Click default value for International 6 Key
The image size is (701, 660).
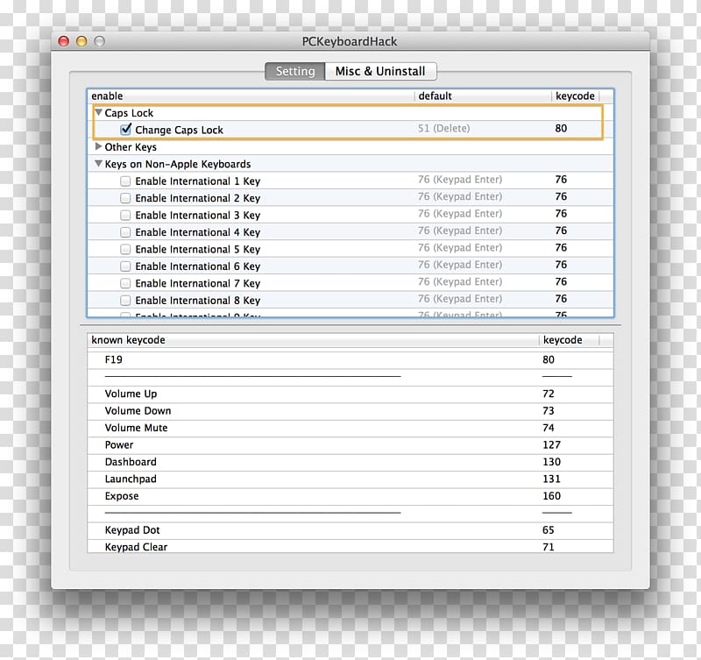tap(460, 265)
